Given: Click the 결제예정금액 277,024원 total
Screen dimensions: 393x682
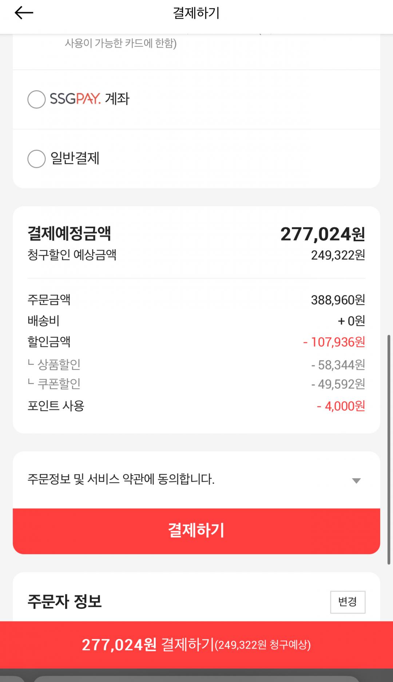Looking at the screenshot, I should coord(322,234).
